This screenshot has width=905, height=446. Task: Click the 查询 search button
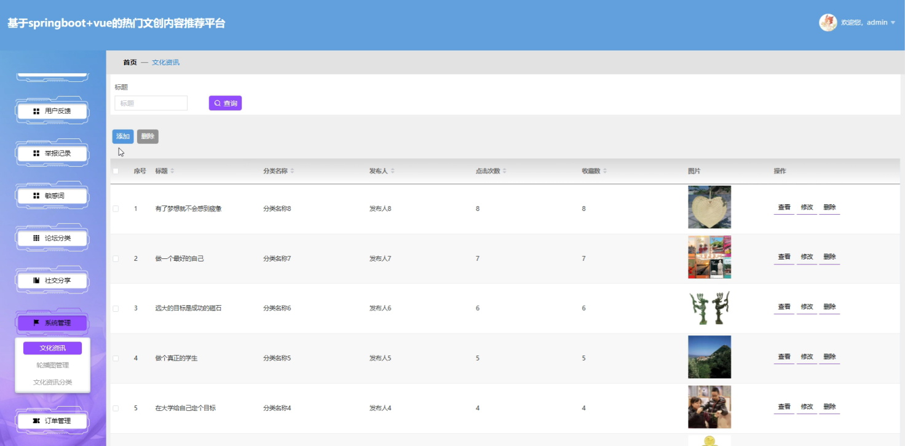coord(225,103)
